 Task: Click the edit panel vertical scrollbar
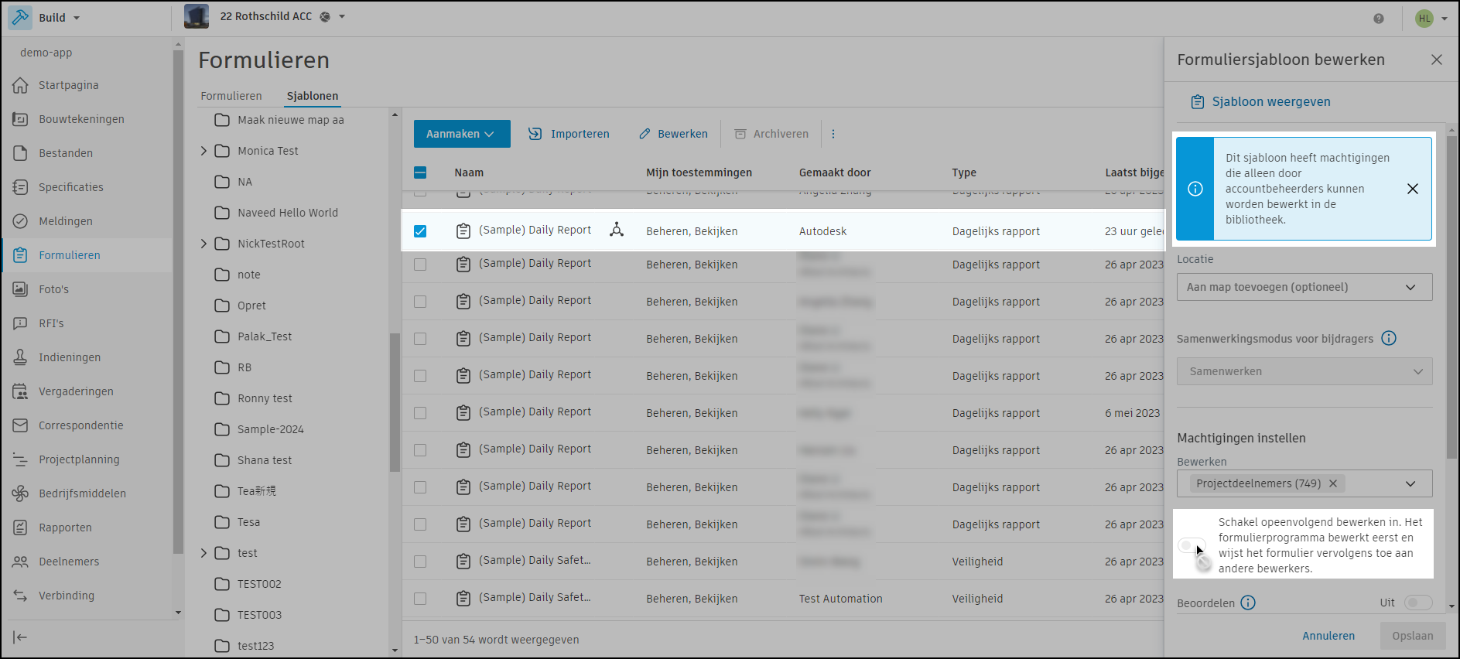[x=1451, y=298]
